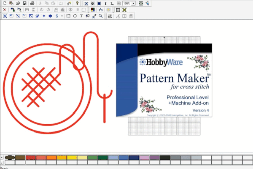This screenshot has height=169, width=253.
Task: Select the brown palette swatch
Action: tap(20, 157)
